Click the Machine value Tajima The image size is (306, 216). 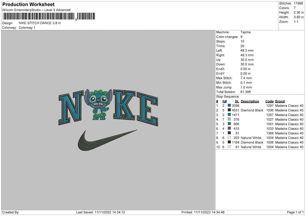[245, 32]
